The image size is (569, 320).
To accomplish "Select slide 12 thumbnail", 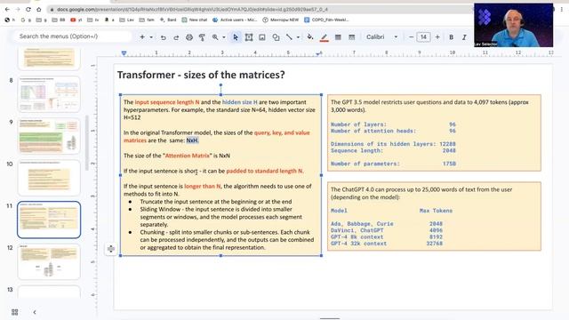I will (x=49, y=261).
